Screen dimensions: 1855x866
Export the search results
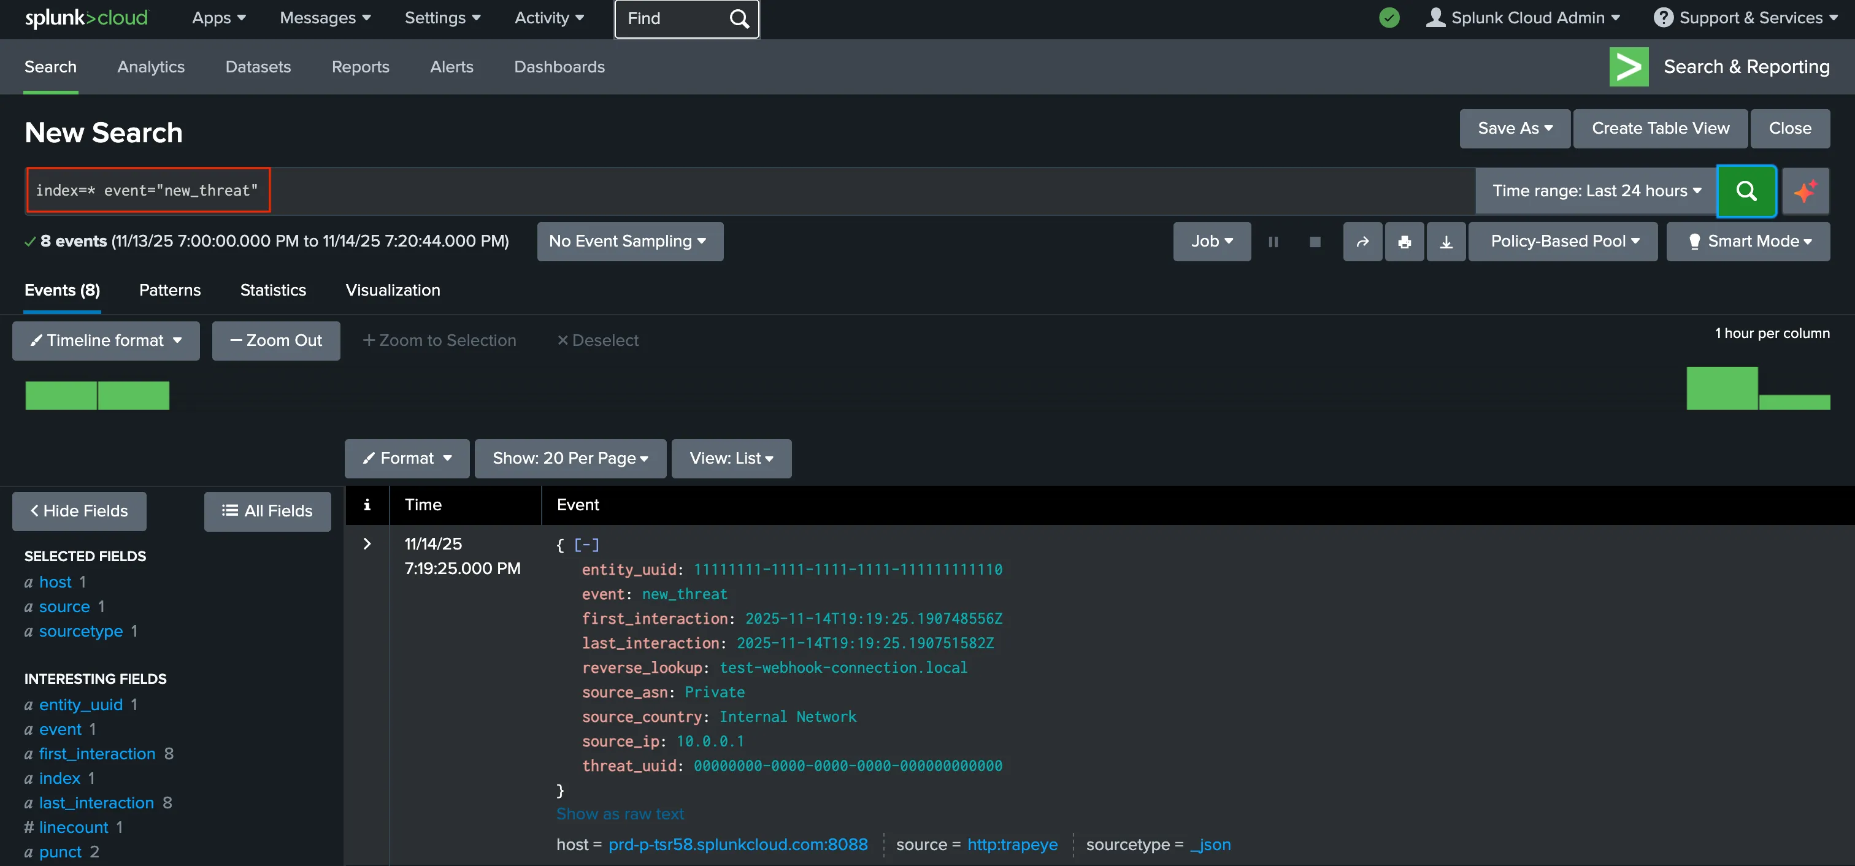pos(1445,241)
